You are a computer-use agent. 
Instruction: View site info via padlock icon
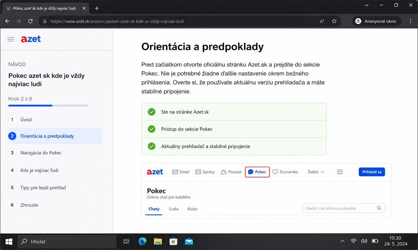[45, 21]
